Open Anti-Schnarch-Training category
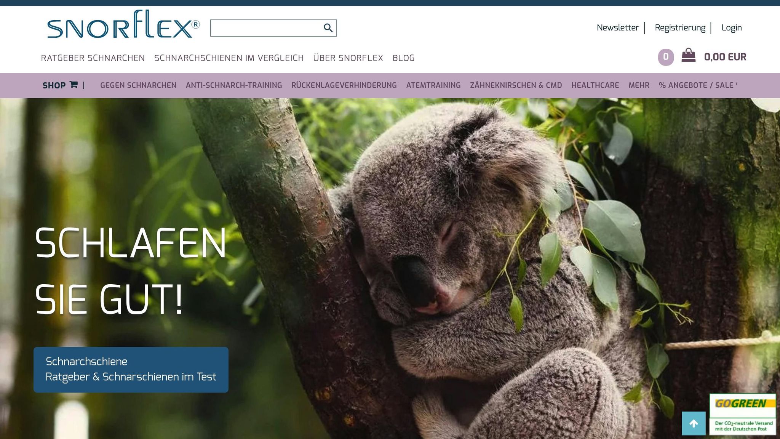The image size is (780, 439). (234, 85)
